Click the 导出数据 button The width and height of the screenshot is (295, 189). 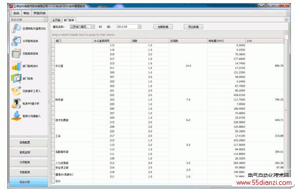193,27
